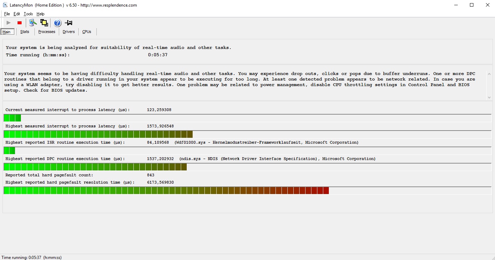Click the grey Start monitoring play icon
The image size is (495, 260).
[x=9, y=23]
